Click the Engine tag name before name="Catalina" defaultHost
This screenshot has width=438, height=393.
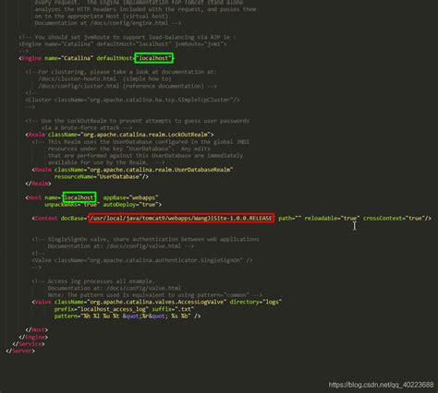[31, 58]
